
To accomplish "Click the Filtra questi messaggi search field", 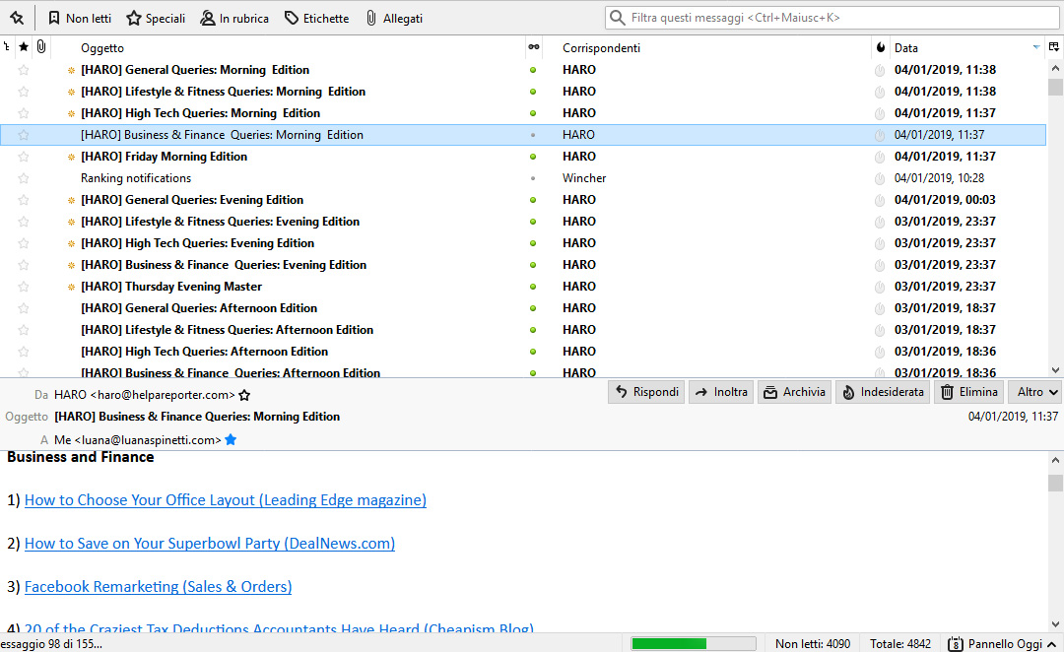I will click(x=828, y=18).
